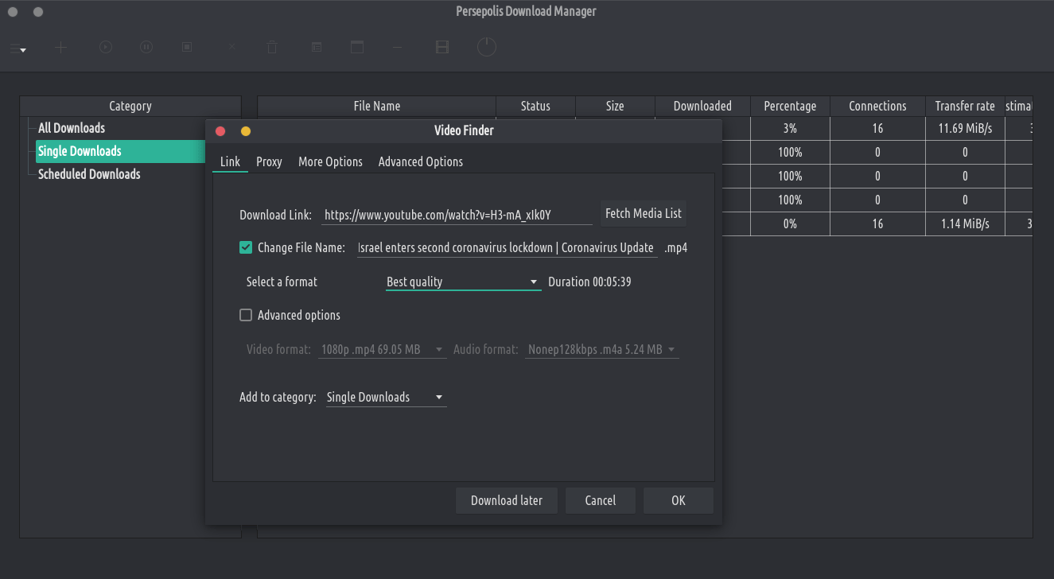Select Scheduled Downloads category

click(89, 174)
